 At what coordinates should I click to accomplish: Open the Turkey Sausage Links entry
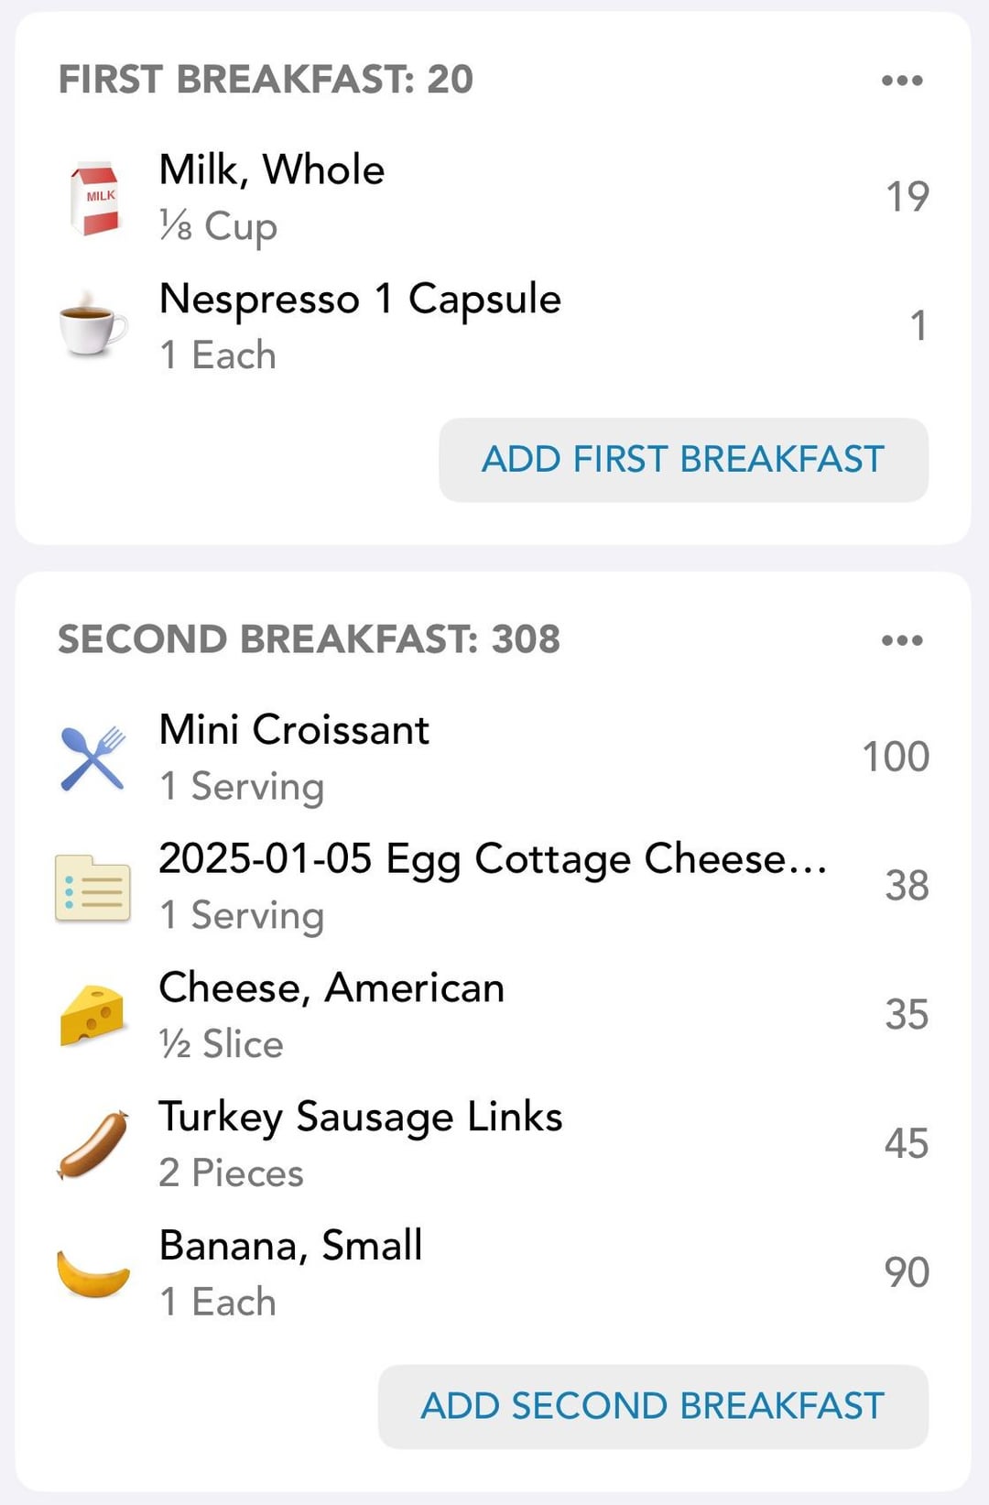pos(493,1144)
